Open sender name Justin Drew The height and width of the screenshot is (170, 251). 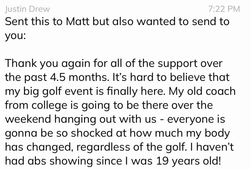pyautogui.click(x=28, y=9)
